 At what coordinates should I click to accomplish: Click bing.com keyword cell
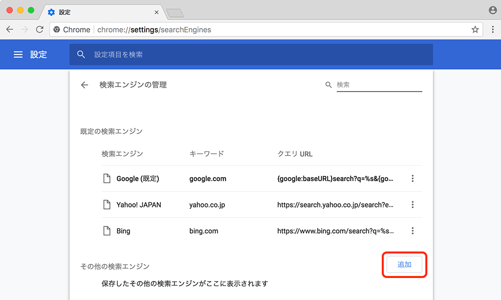(x=204, y=231)
